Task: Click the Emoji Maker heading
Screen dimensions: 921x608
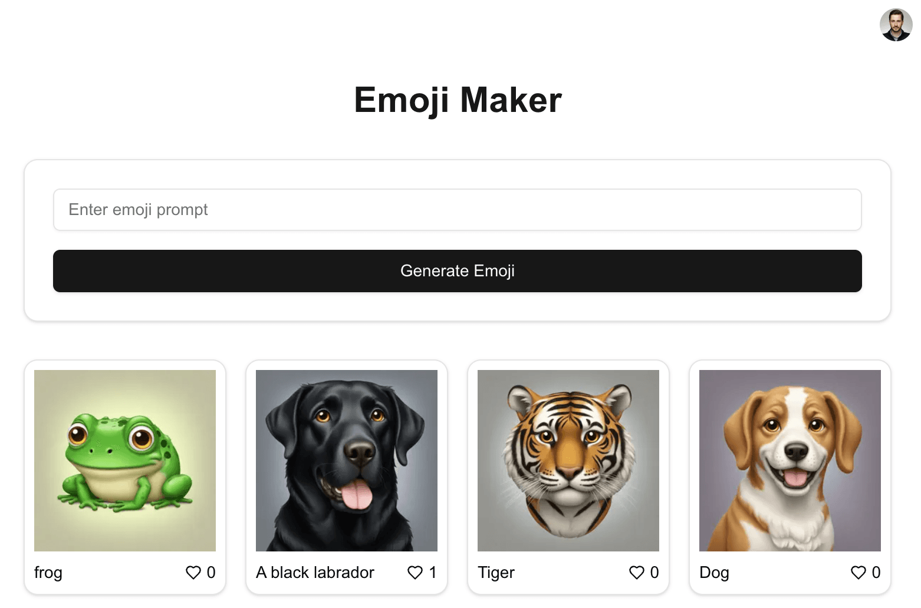Action: [458, 100]
